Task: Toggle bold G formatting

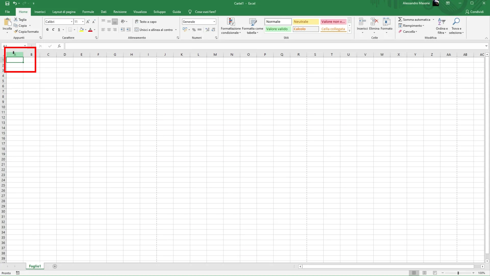Action: [x=47, y=30]
